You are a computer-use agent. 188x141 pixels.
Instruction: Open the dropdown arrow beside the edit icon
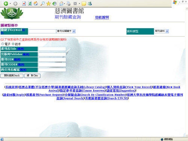coord(79,3)
